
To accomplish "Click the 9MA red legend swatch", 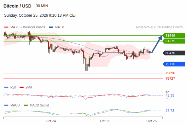I will pyautogui.click(x=21, y=88).
